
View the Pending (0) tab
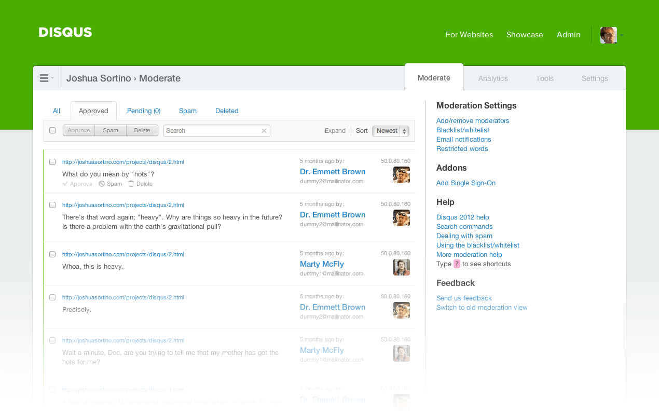tap(144, 111)
